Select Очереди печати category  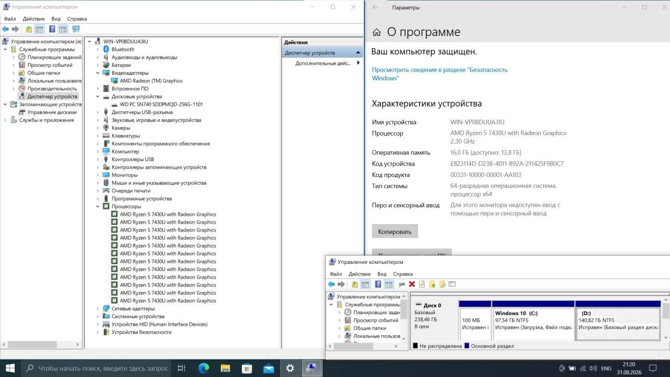coord(131,191)
